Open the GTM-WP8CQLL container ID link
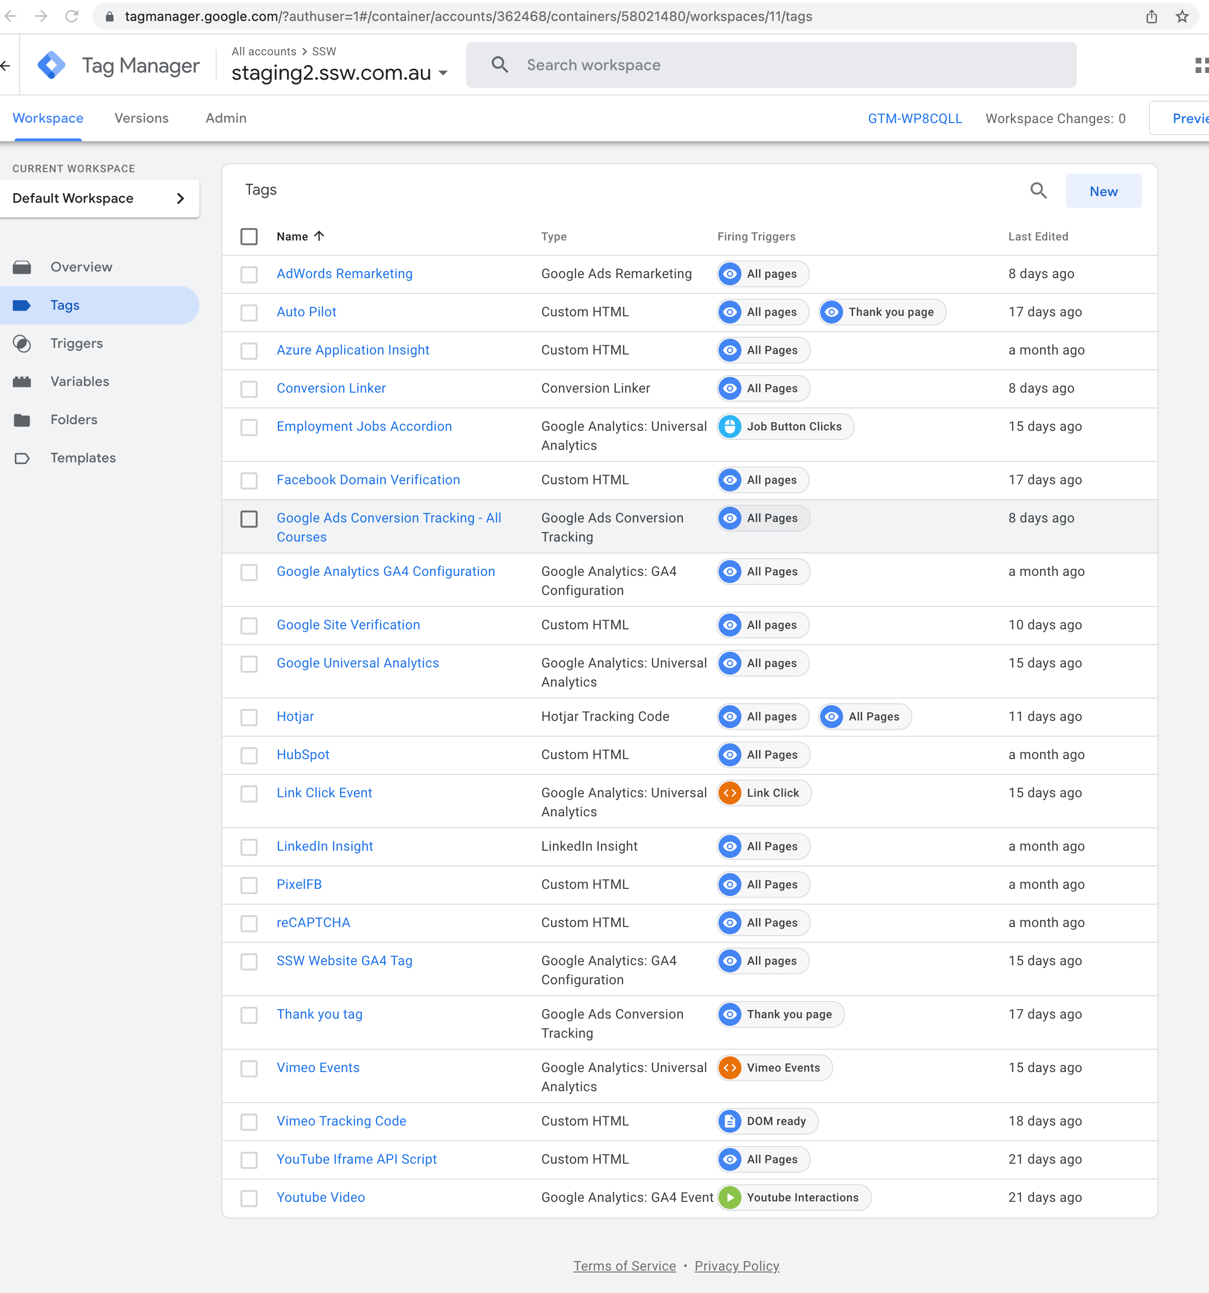Screen dimensions: 1209x1293 click(914, 119)
